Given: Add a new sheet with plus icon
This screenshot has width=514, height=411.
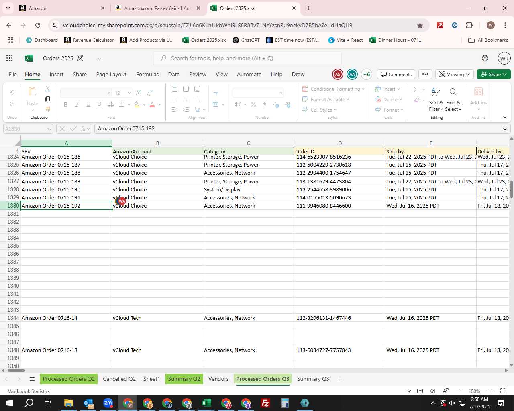Looking at the screenshot, I should coord(340,379).
